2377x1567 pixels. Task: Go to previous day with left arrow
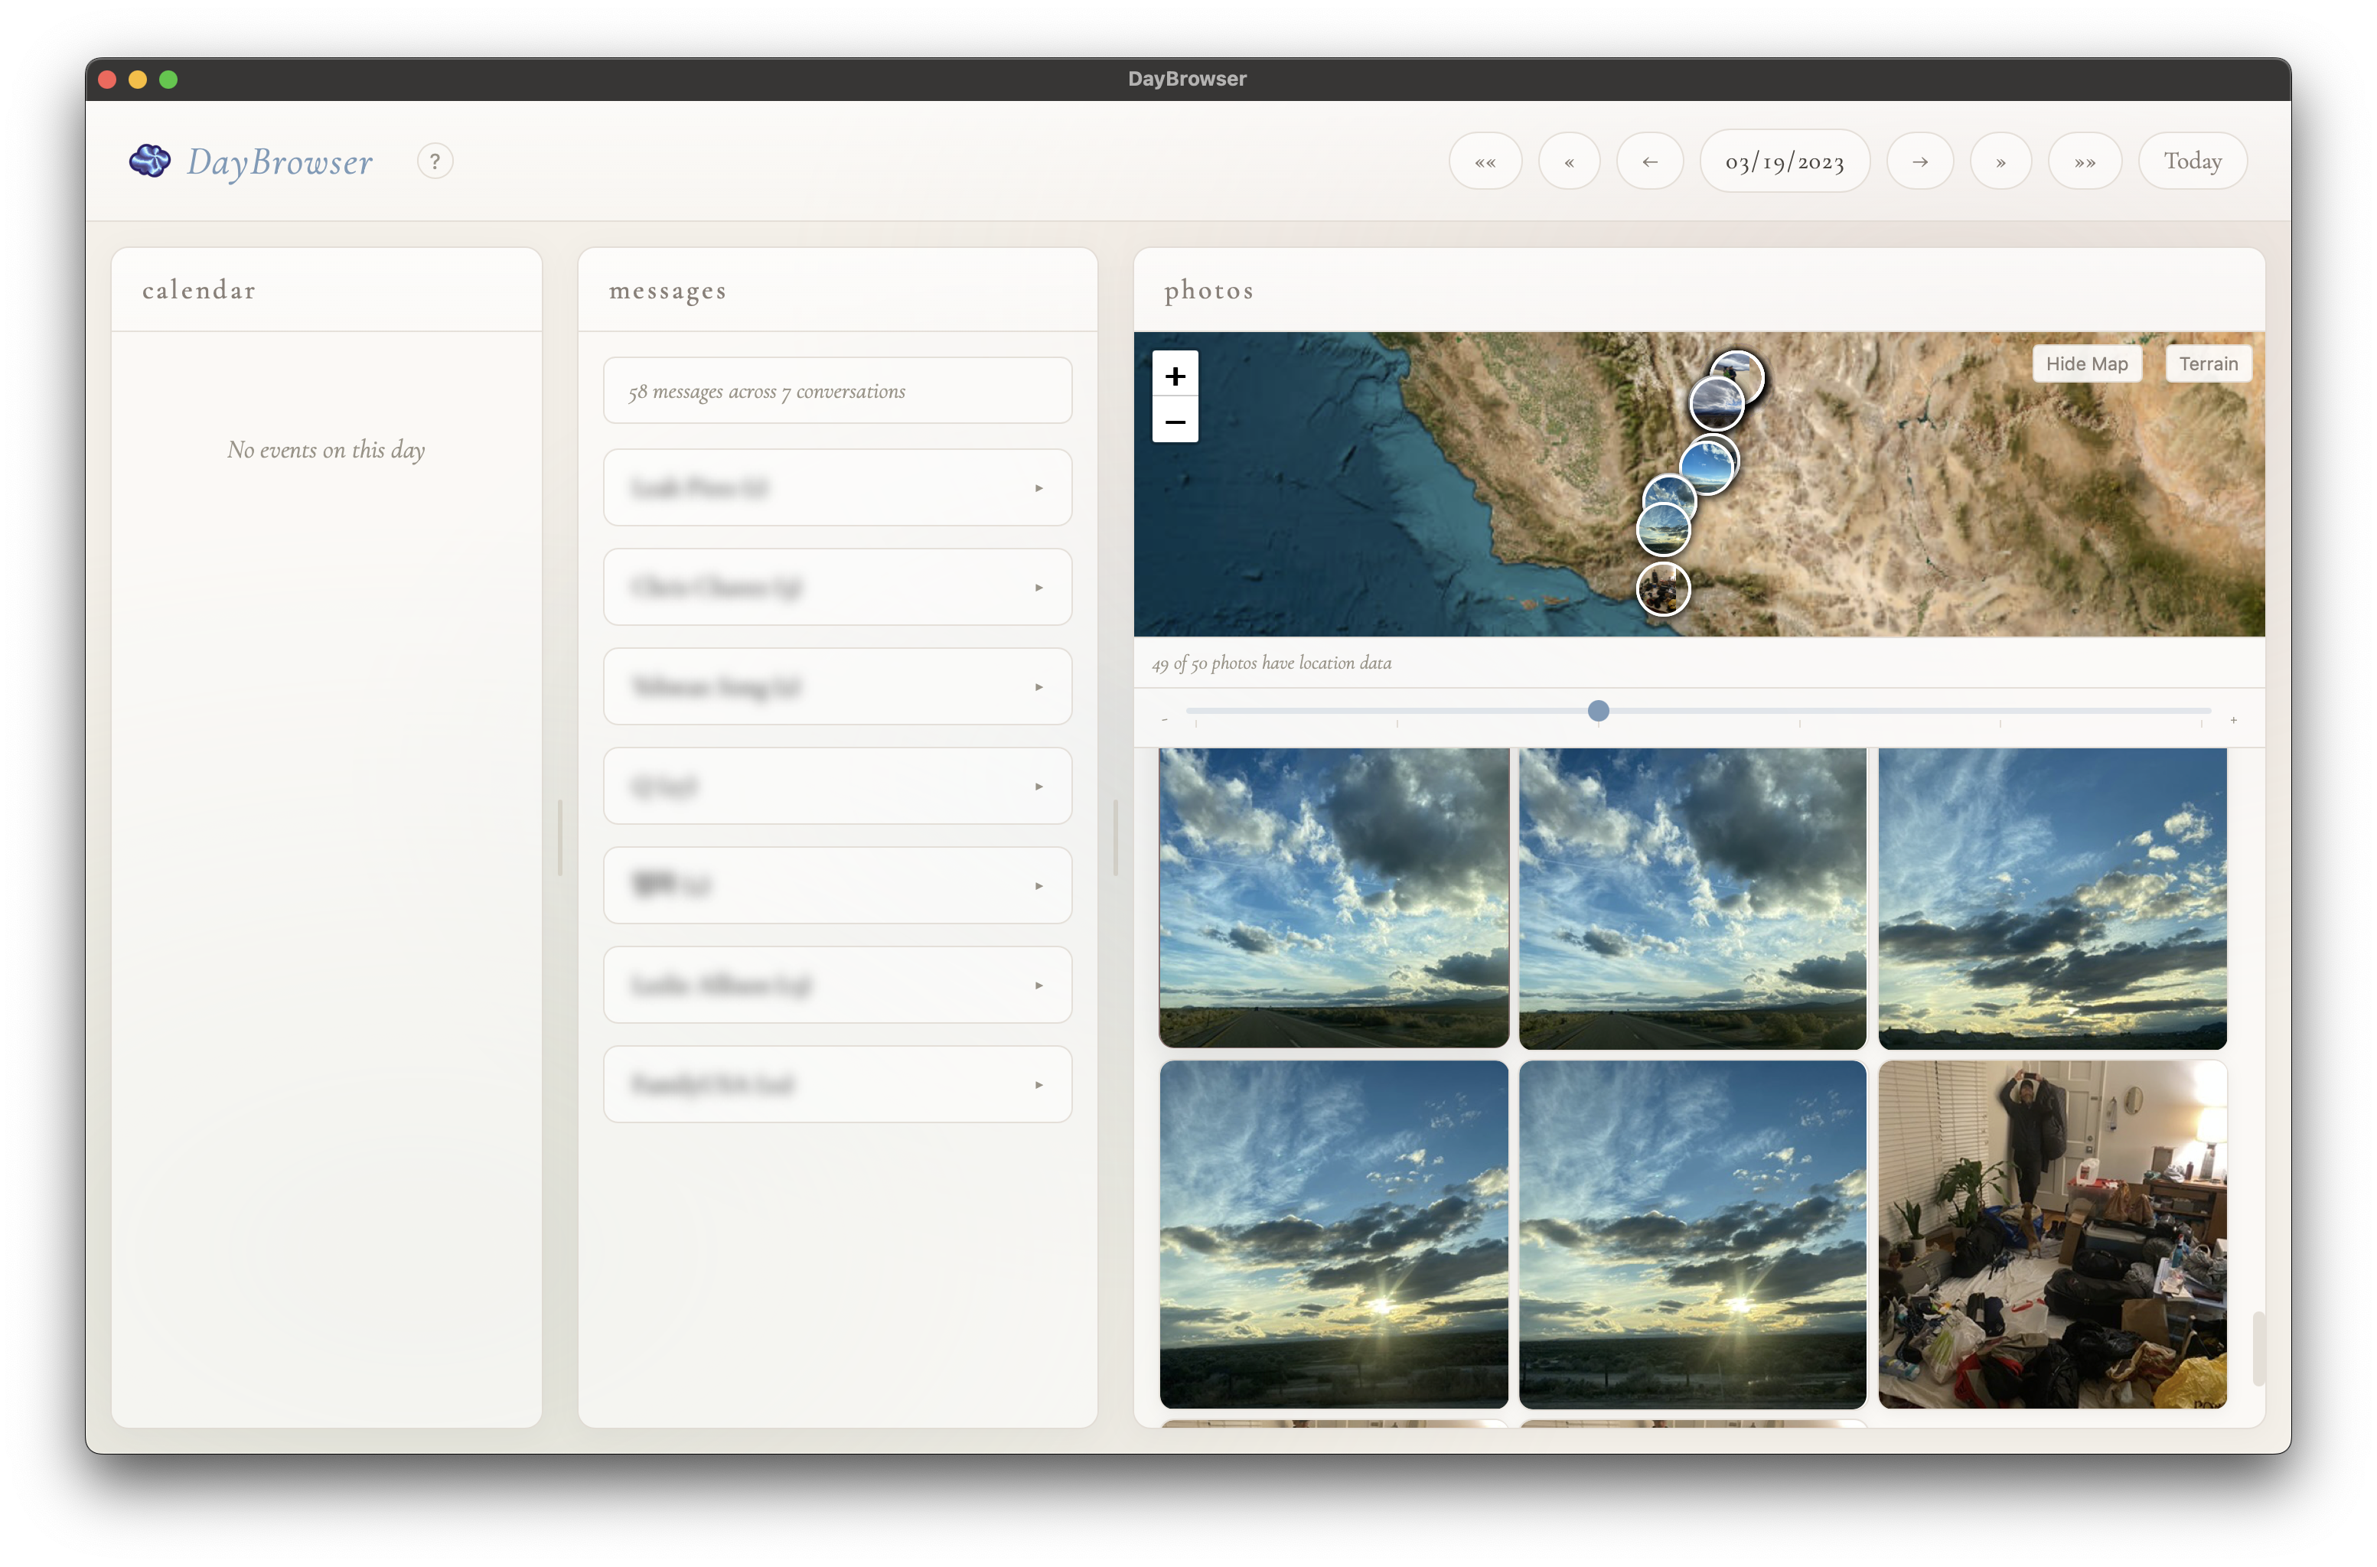click(x=1649, y=161)
